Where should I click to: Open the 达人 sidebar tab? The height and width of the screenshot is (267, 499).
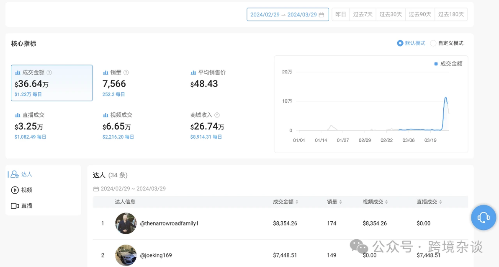point(43,174)
